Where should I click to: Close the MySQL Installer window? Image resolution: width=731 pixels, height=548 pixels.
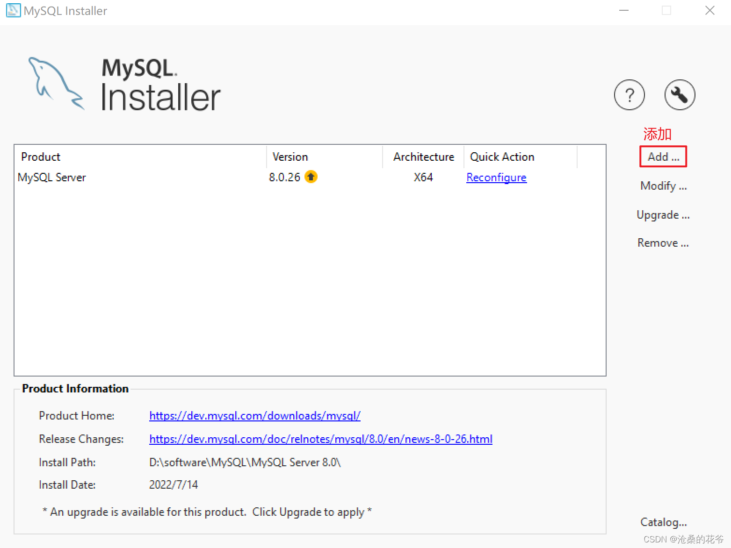pos(709,10)
